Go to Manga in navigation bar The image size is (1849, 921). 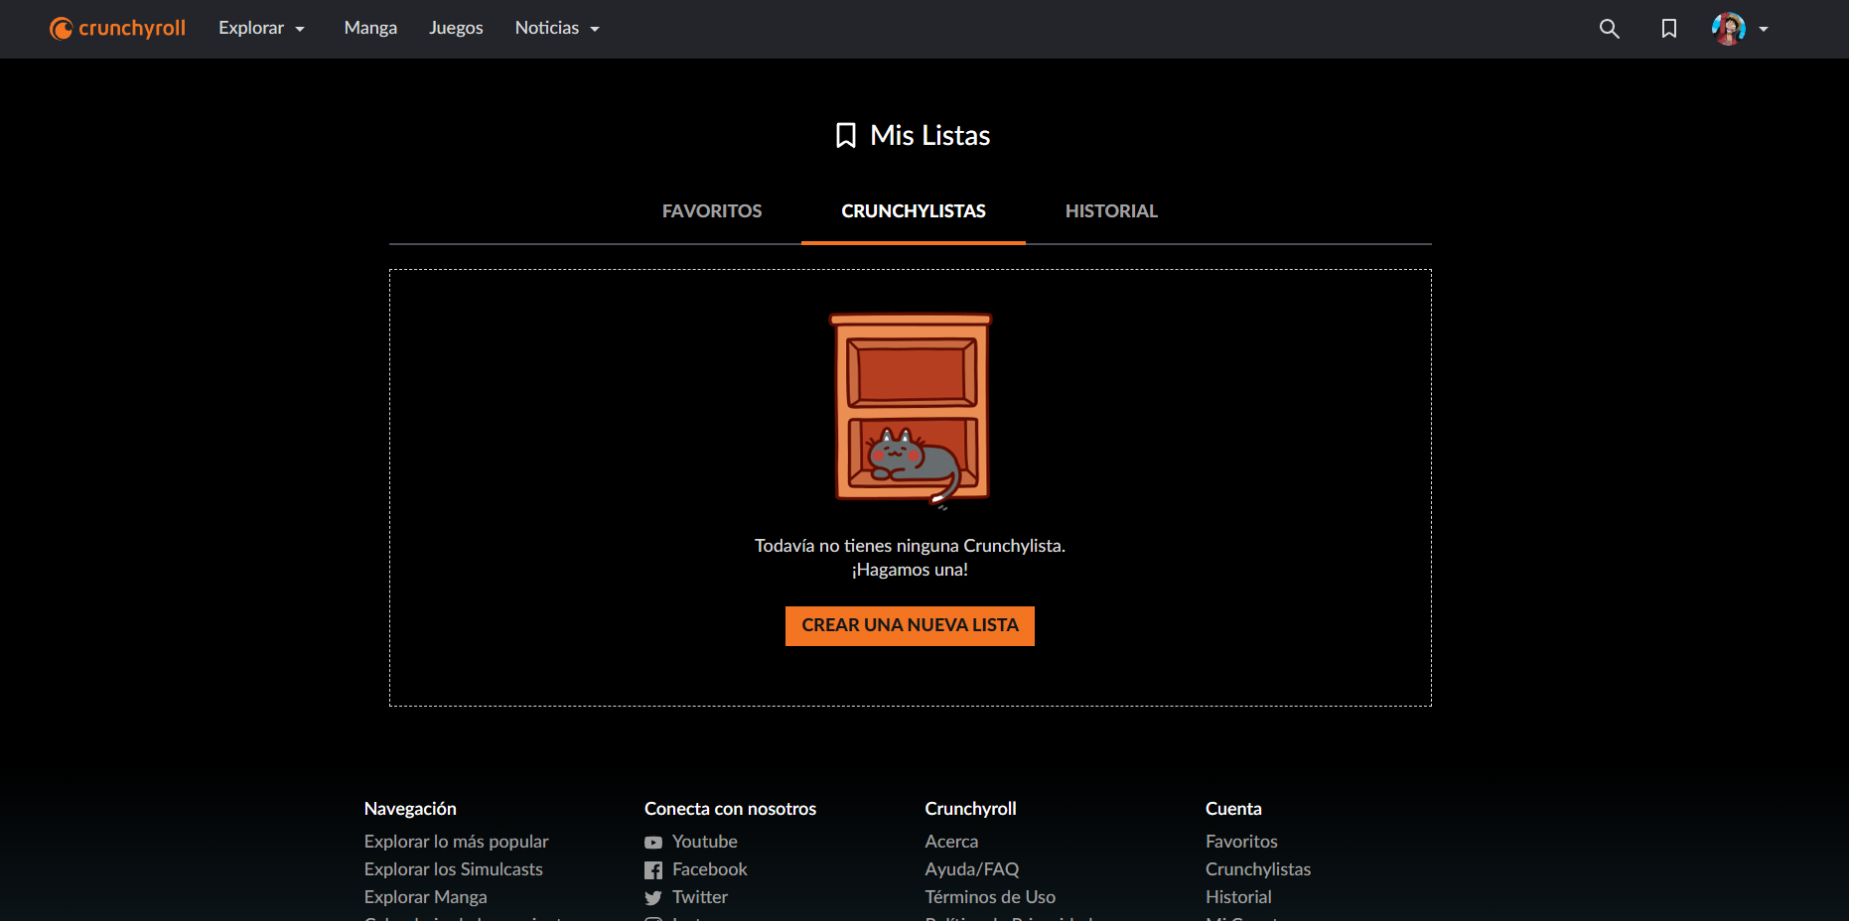point(370,29)
